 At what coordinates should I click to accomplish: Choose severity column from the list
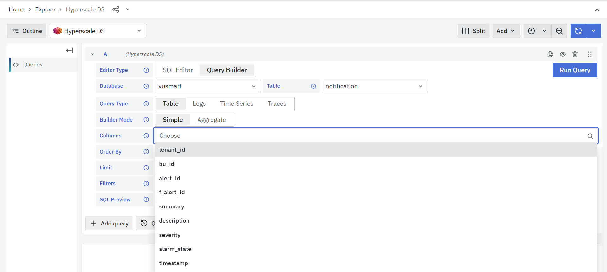click(170, 235)
